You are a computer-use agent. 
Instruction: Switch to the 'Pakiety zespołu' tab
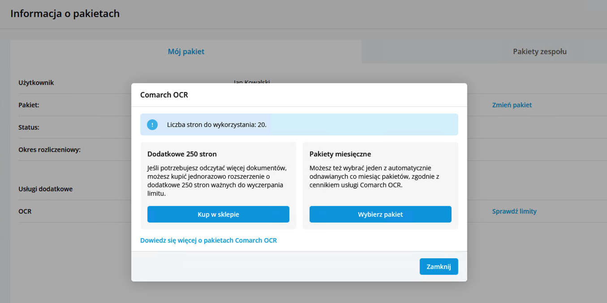pyautogui.click(x=540, y=51)
